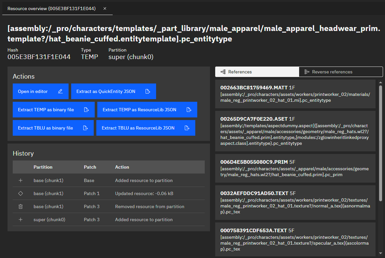This screenshot has width=385, height=258.
Task: Open reference 000758391CDF653A.TEXT
Action: (295, 240)
